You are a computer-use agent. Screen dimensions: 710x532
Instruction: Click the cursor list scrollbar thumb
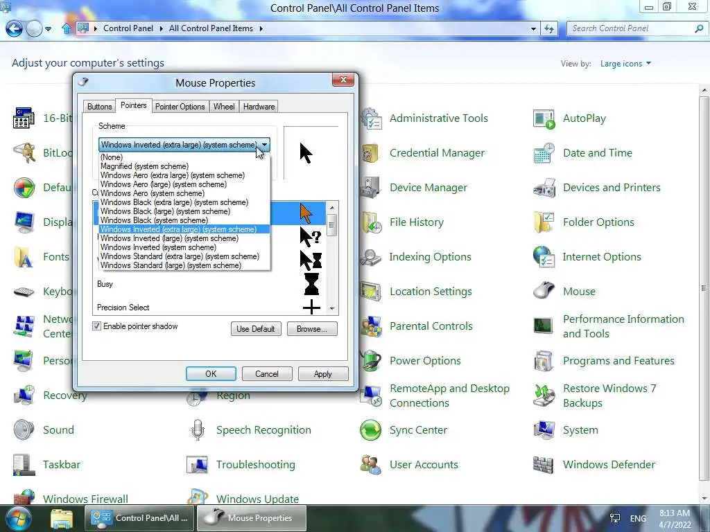tap(332, 225)
